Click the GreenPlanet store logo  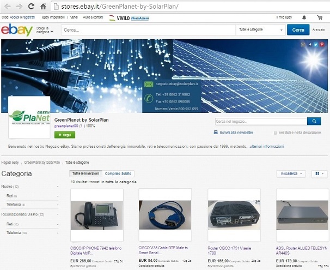(29, 117)
